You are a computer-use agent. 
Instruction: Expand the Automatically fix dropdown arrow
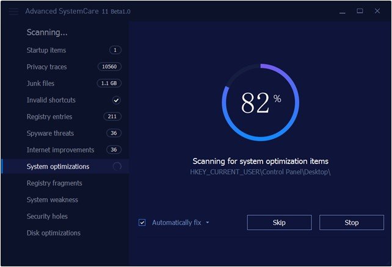(208, 222)
